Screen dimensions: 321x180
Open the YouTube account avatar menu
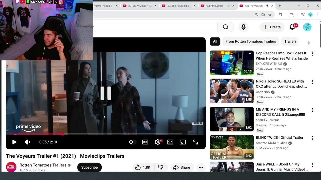(307, 27)
